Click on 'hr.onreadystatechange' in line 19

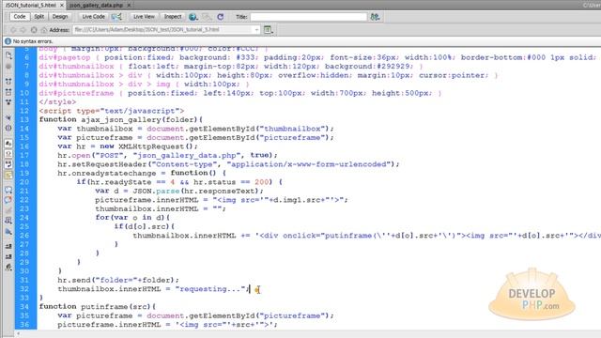pyautogui.click(x=106, y=173)
